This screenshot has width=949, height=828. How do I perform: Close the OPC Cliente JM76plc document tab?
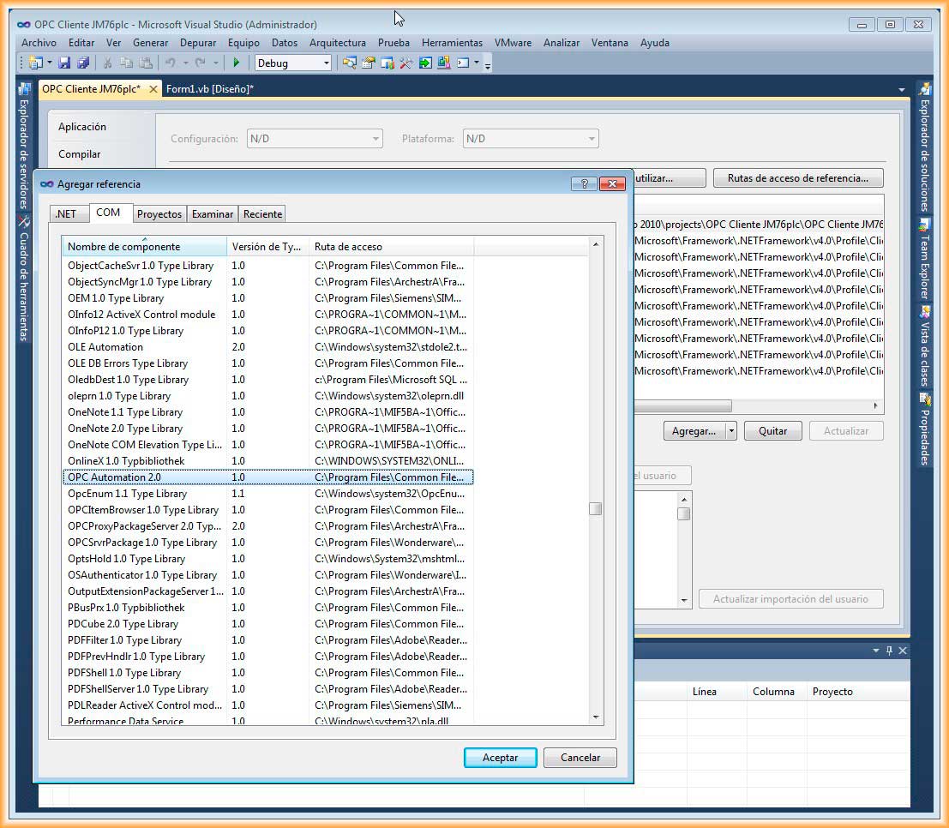[x=153, y=89]
